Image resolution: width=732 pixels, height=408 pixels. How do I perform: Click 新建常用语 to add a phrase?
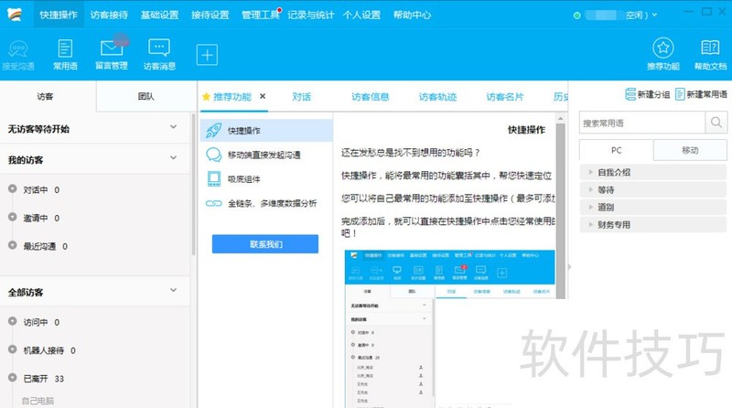pos(701,94)
